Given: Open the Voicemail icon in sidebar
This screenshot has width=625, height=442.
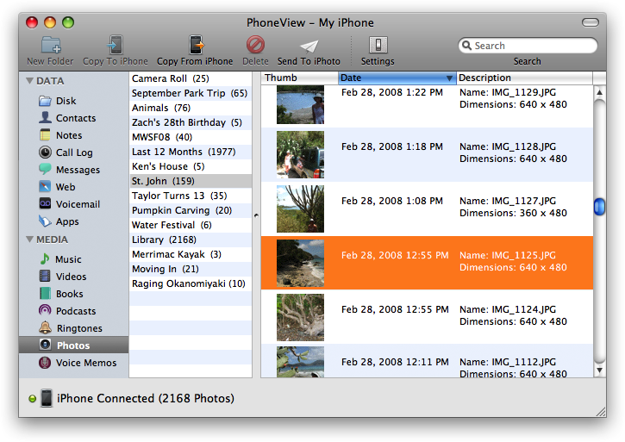Looking at the screenshot, I should coord(45,203).
